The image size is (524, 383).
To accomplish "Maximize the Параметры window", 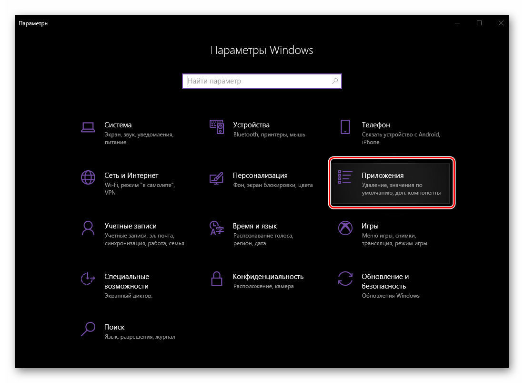I will [479, 23].
